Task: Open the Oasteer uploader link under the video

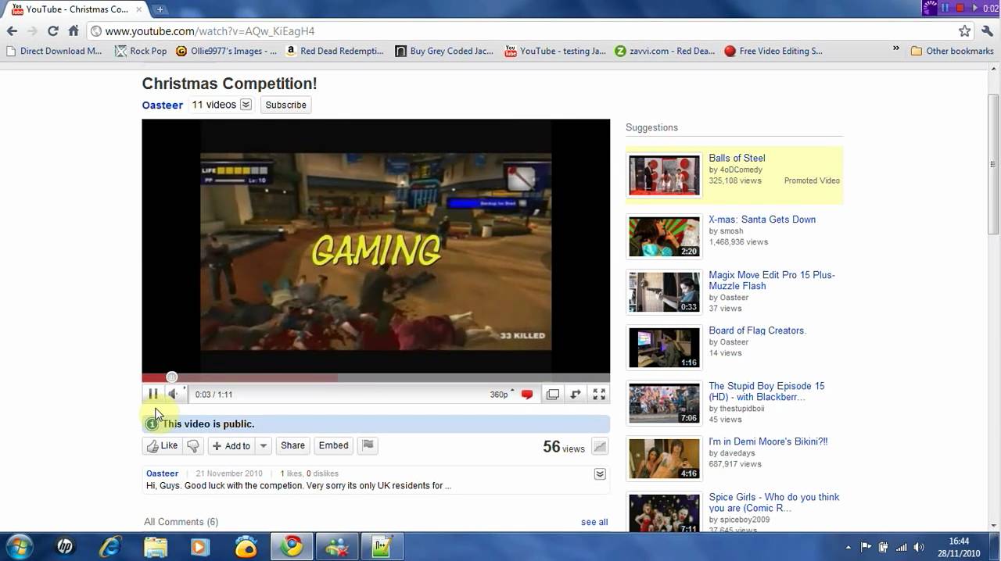Action: [x=162, y=473]
